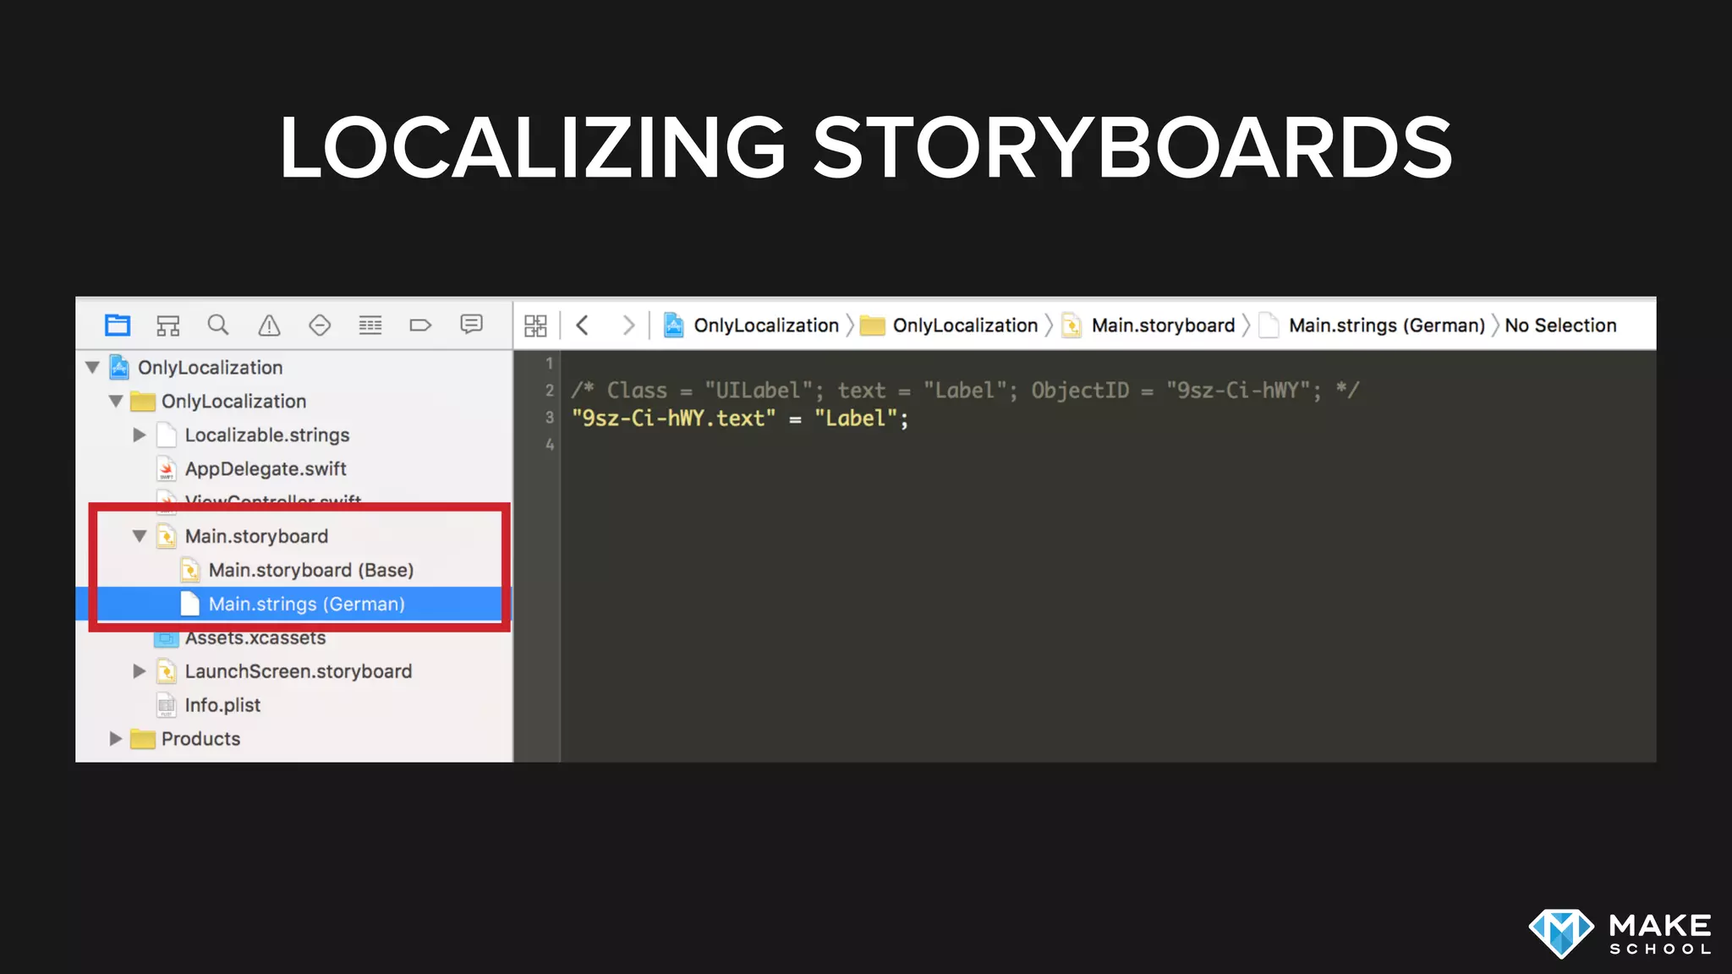1732x974 pixels.
Task: Select Localizable.strings in the navigator
Action: pyautogui.click(x=294, y=435)
